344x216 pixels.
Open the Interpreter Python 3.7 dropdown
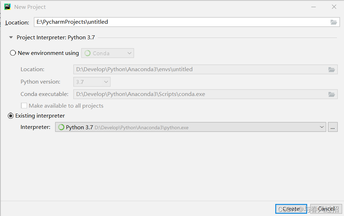(x=191, y=127)
